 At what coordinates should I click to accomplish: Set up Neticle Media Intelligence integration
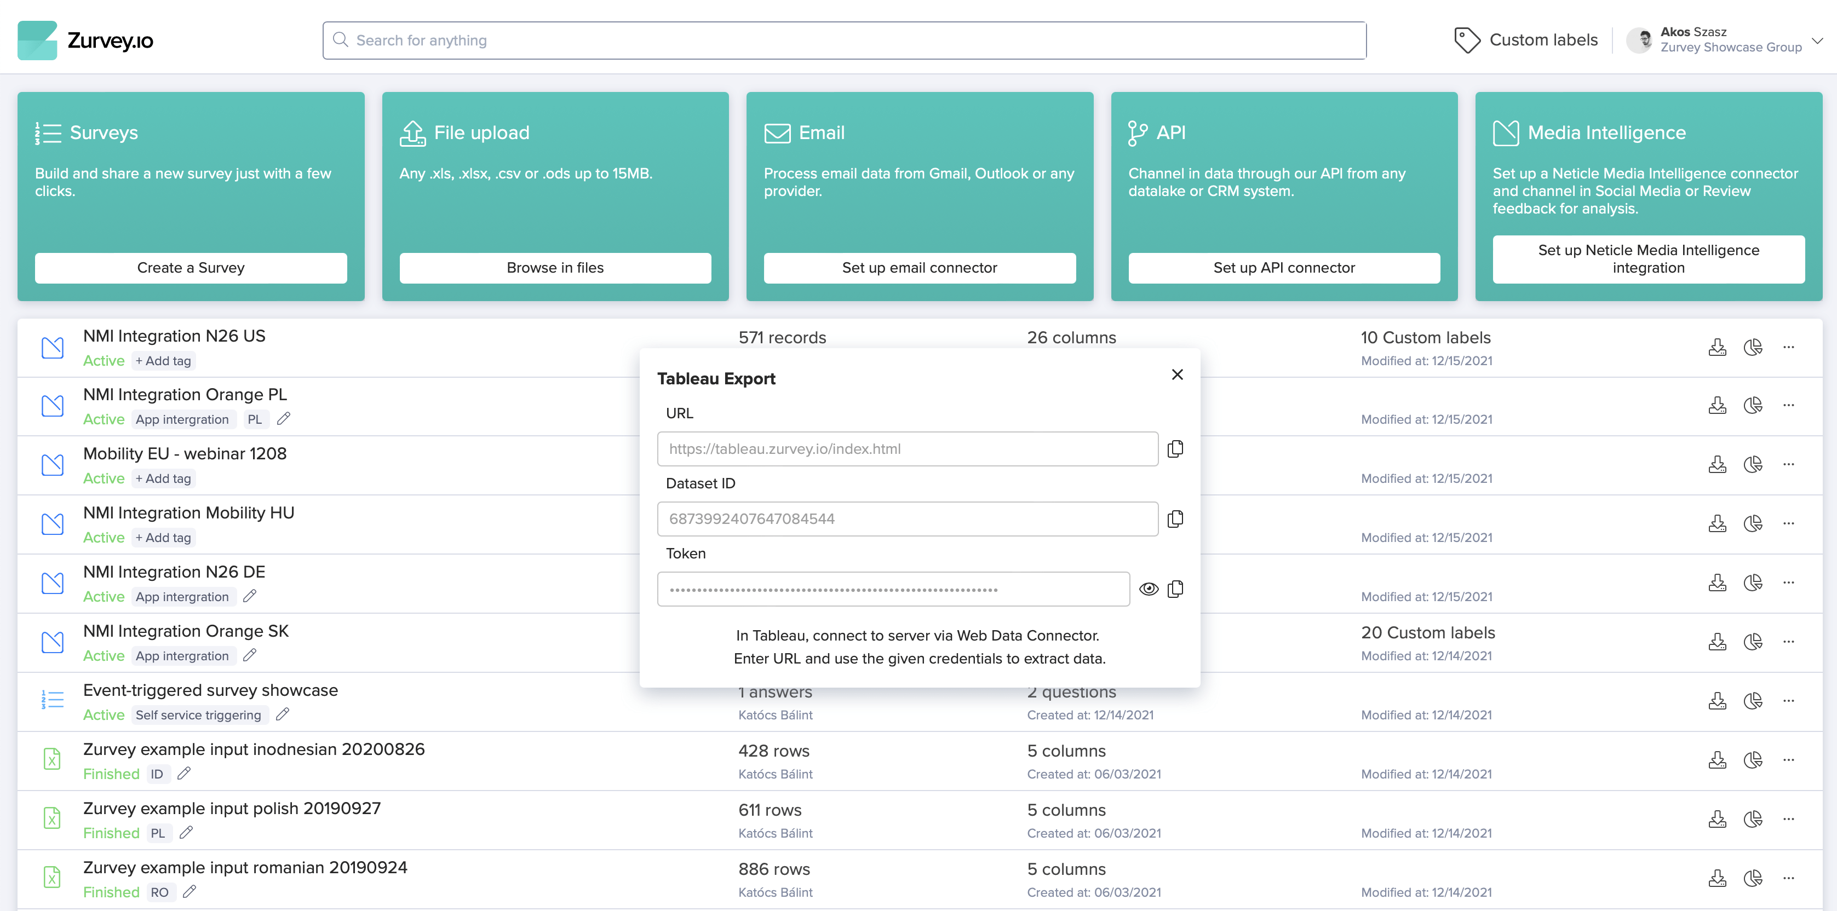[1649, 259]
